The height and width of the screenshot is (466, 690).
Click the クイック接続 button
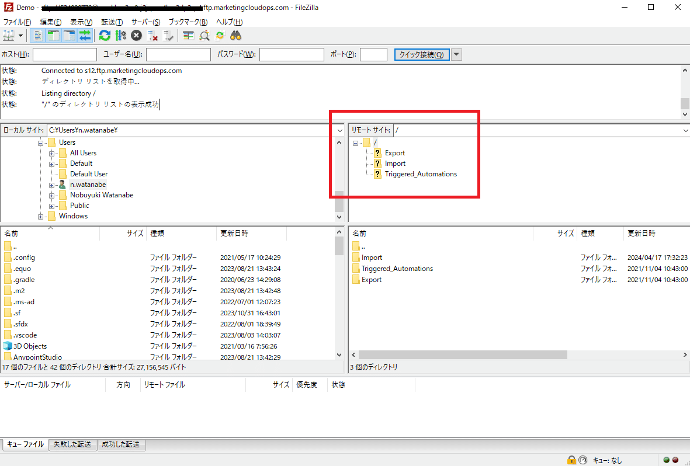point(422,54)
